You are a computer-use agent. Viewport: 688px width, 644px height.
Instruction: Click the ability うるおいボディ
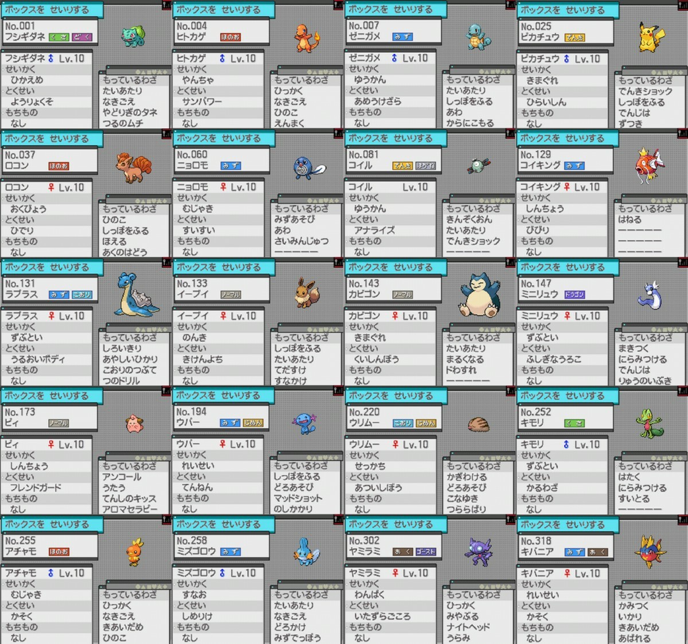click(x=37, y=359)
